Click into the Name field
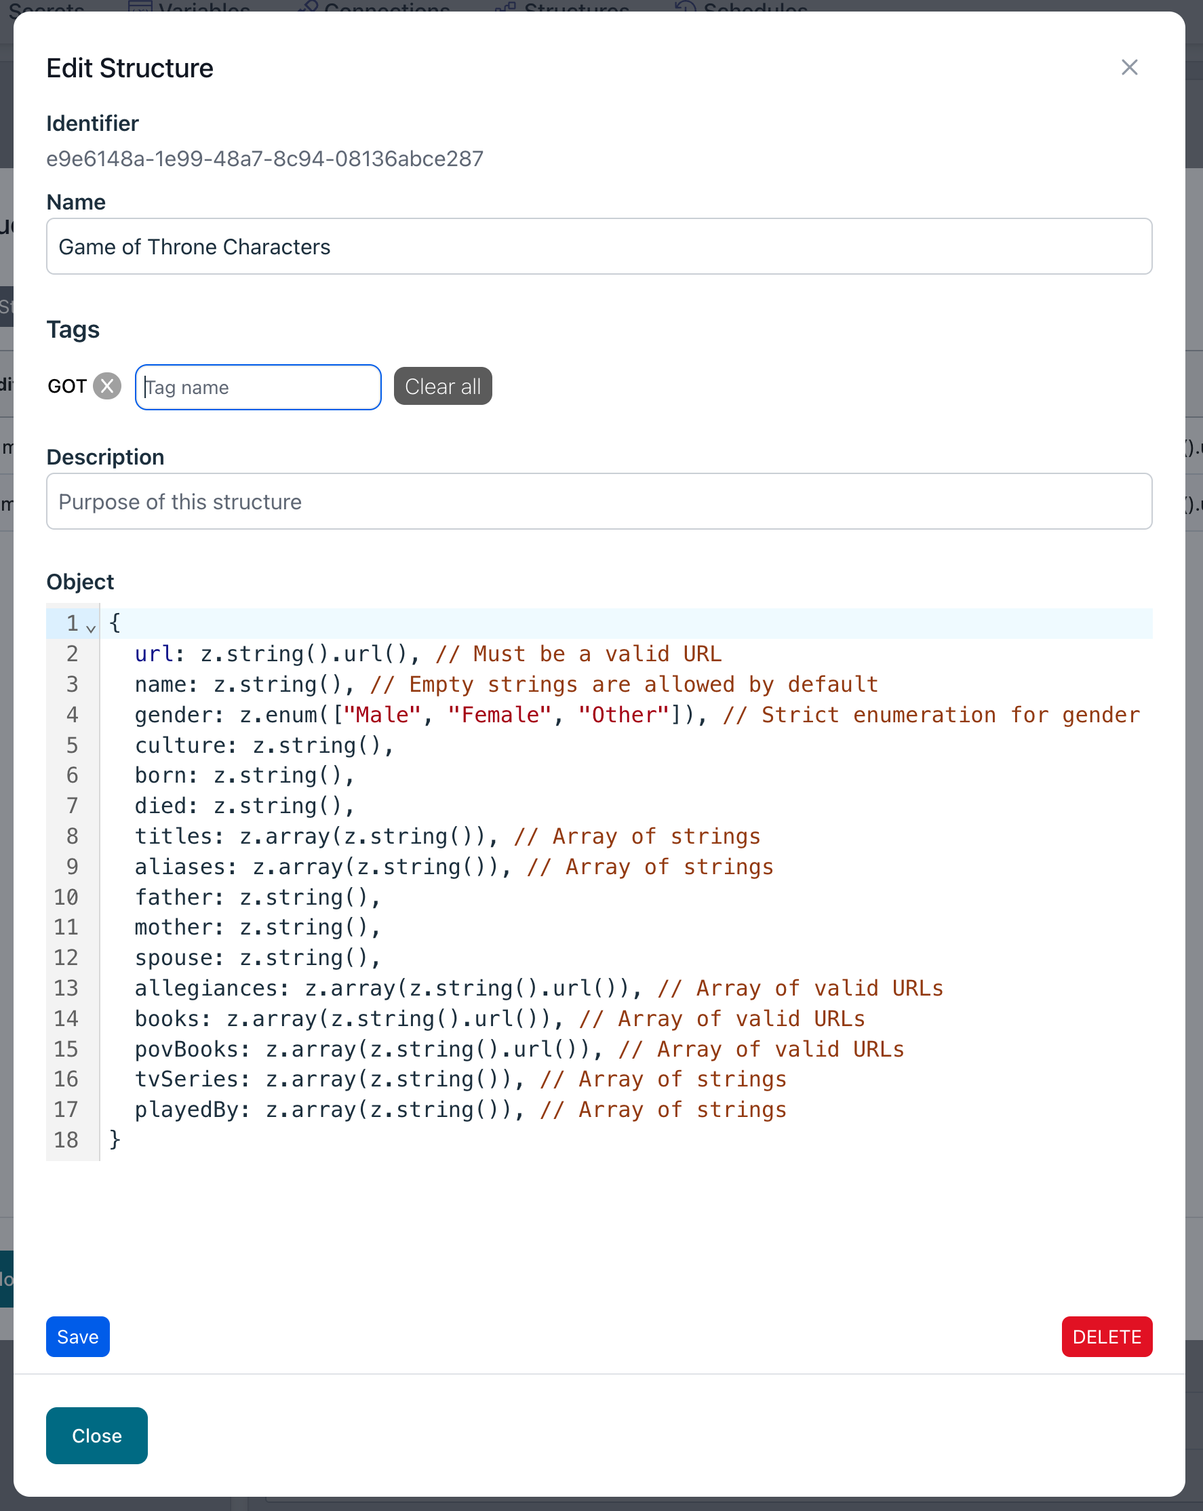1203x1511 pixels. pyautogui.click(x=599, y=247)
